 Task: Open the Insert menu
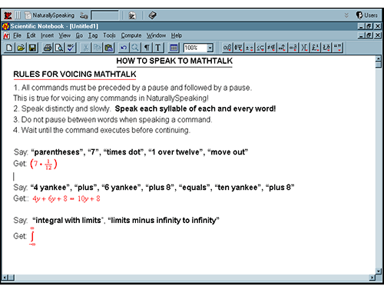click(x=48, y=35)
